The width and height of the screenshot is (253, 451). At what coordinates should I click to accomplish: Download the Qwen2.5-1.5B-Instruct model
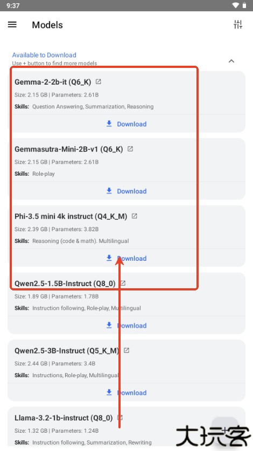pyautogui.click(x=127, y=325)
